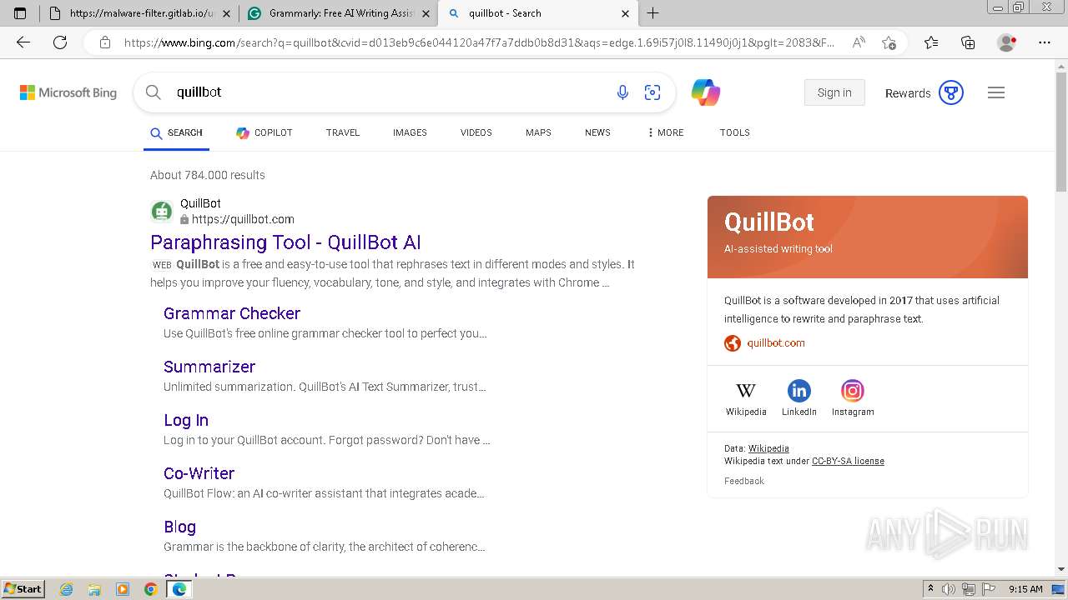Open Chrome from the taskbar

pyautogui.click(x=151, y=589)
